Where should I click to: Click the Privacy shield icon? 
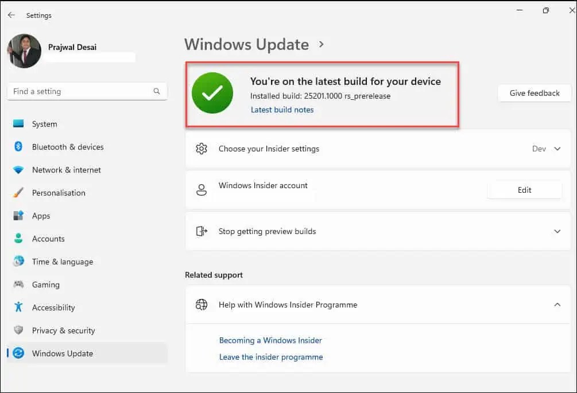pyautogui.click(x=18, y=330)
